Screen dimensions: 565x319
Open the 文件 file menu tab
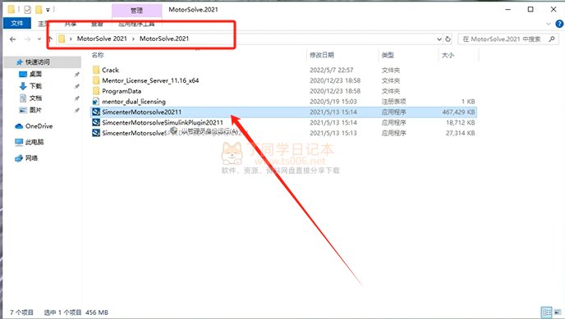point(17,24)
